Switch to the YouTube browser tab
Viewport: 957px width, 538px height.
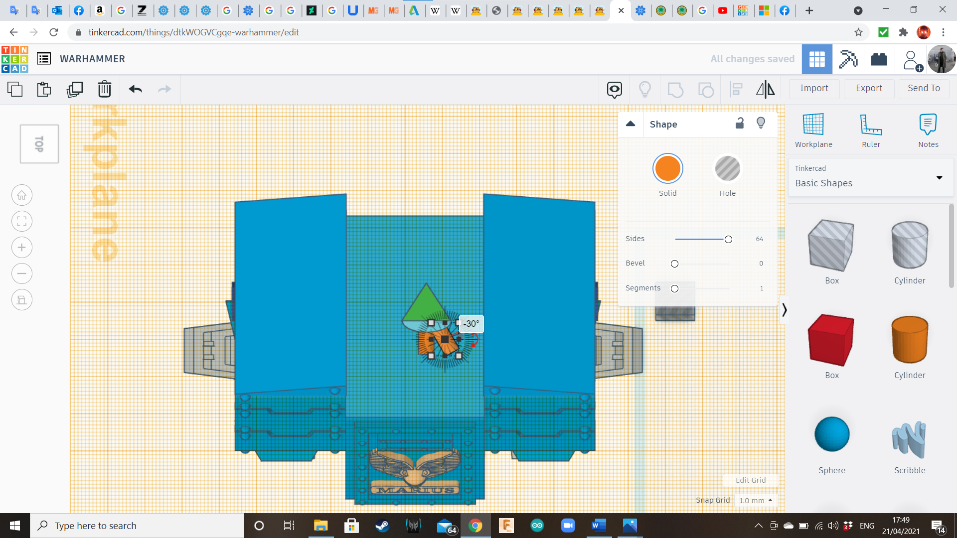click(x=723, y=10)
